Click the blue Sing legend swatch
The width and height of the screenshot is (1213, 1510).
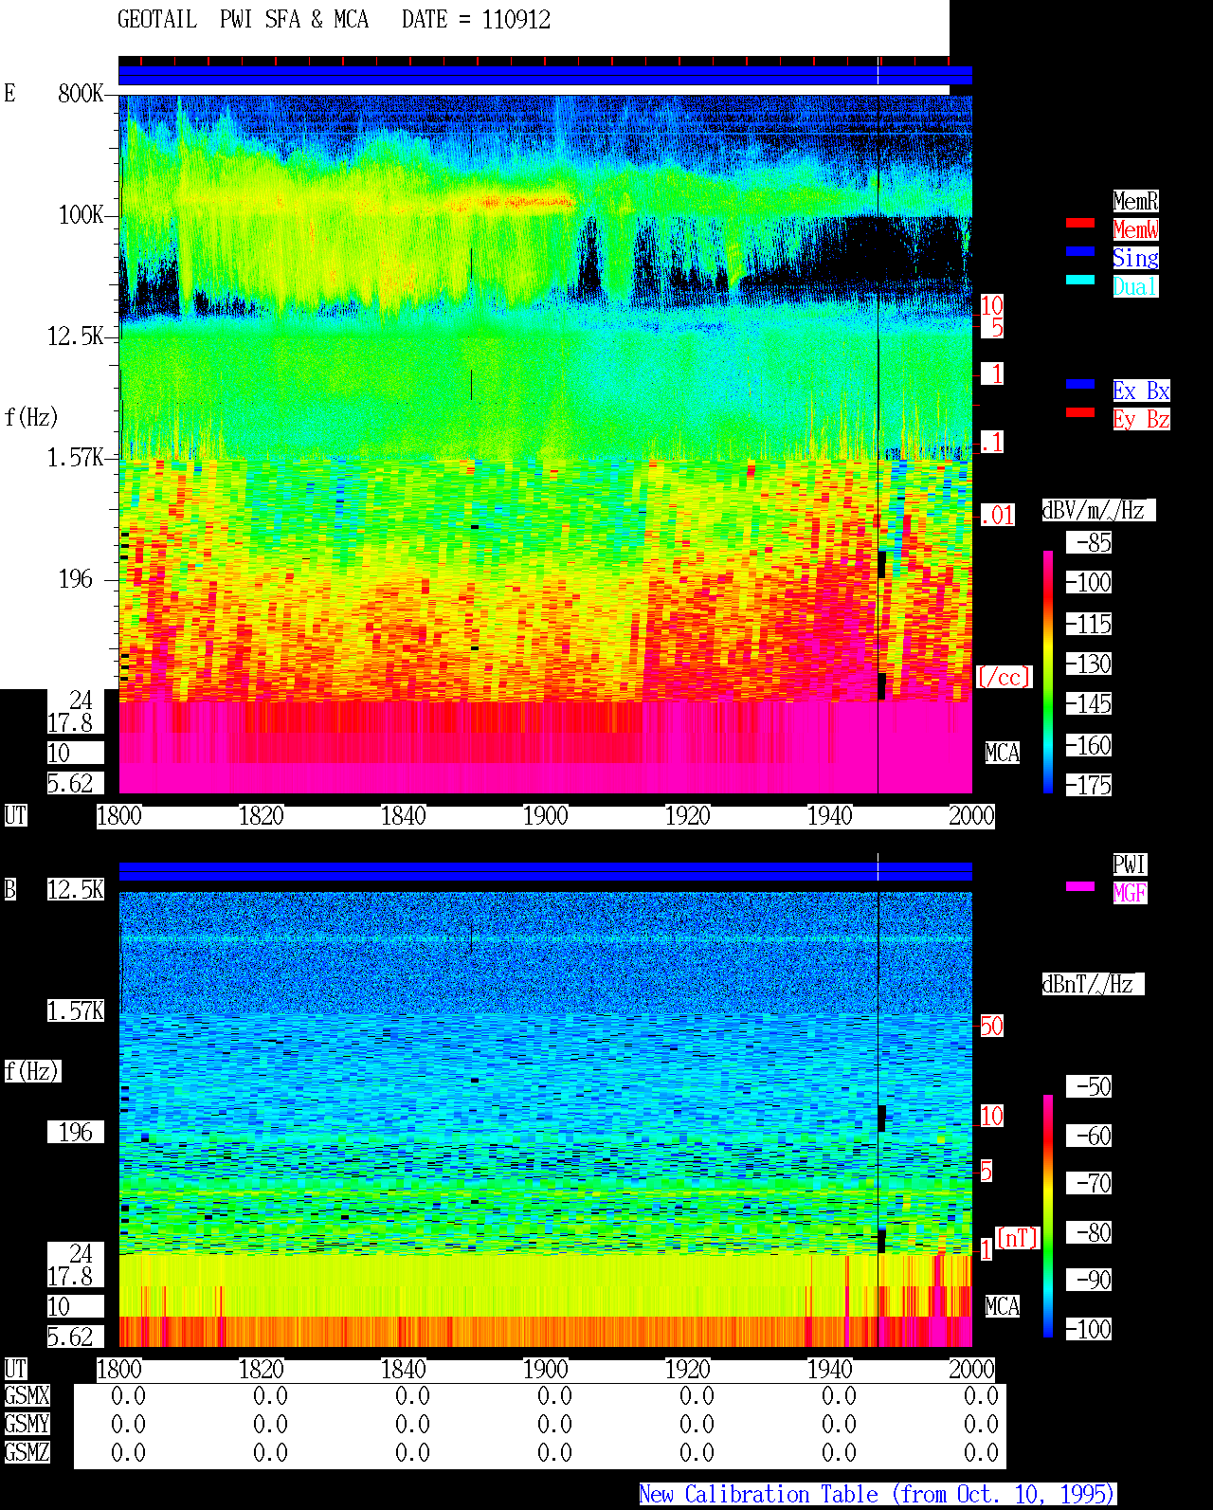(1080, 251)
